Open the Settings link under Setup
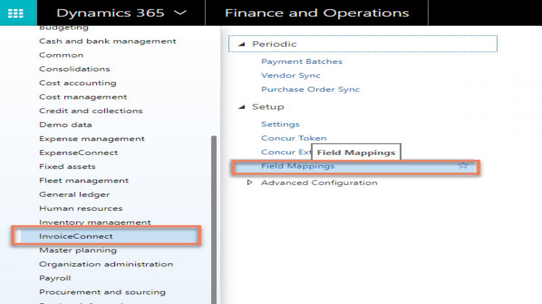The width and height of the screenshot is (542, 304). pyautogui.click(x=280, y=124)
